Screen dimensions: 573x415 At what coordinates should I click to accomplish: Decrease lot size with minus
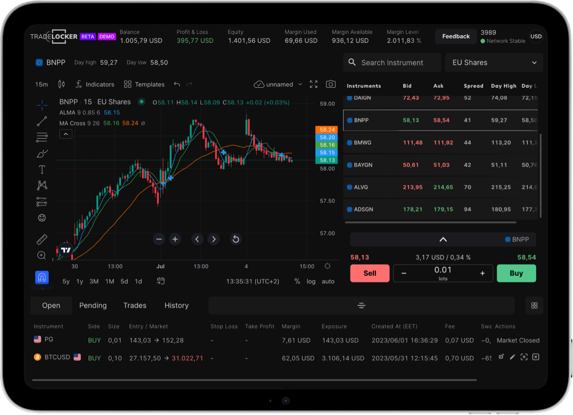[x=404, y=274]
